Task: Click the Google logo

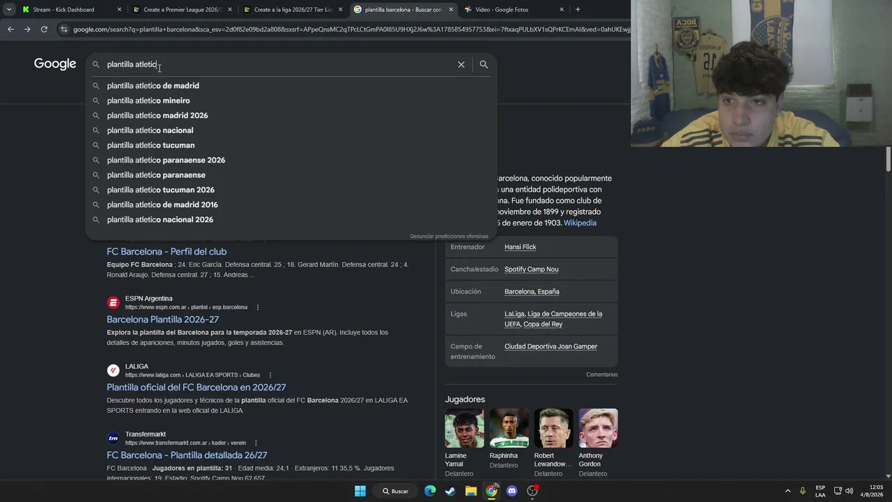Action: (x=55, y=64)
